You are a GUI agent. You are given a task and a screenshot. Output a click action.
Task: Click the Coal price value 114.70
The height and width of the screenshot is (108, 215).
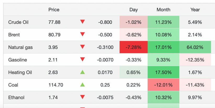point(56,85)
